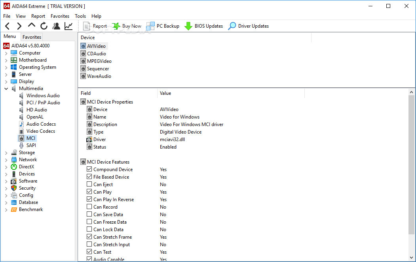Open the user profile toolbar icon
416x262 pixels.
pyautogui.click(x=56, y=26)
